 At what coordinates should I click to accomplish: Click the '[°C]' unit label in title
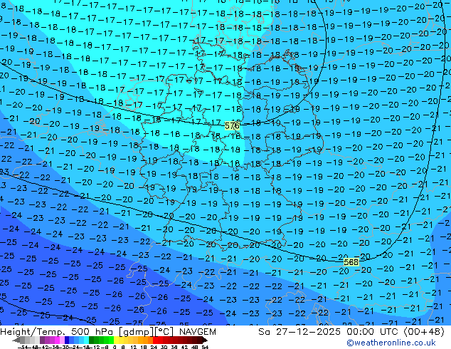(x=164, y=332)
